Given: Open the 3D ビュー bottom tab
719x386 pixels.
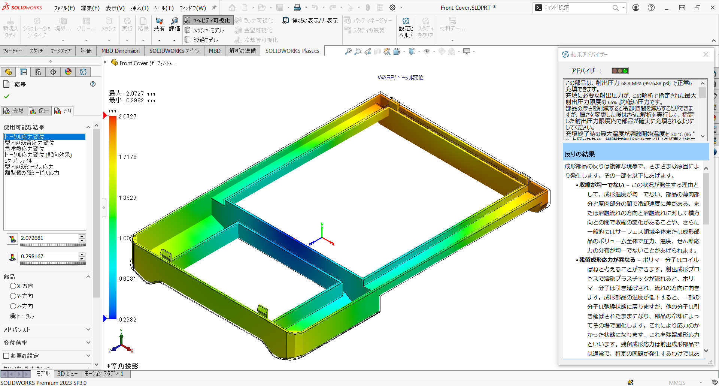Looking at the screenshot, I should (67, 374).
